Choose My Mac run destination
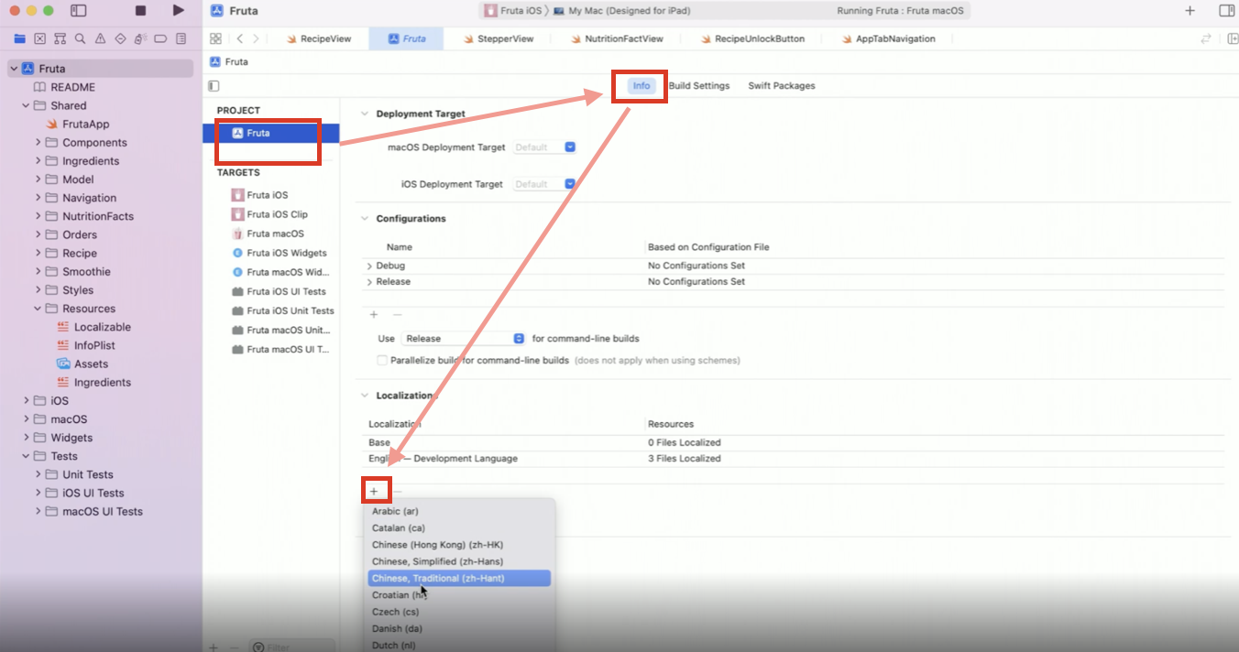 (621, 11)
